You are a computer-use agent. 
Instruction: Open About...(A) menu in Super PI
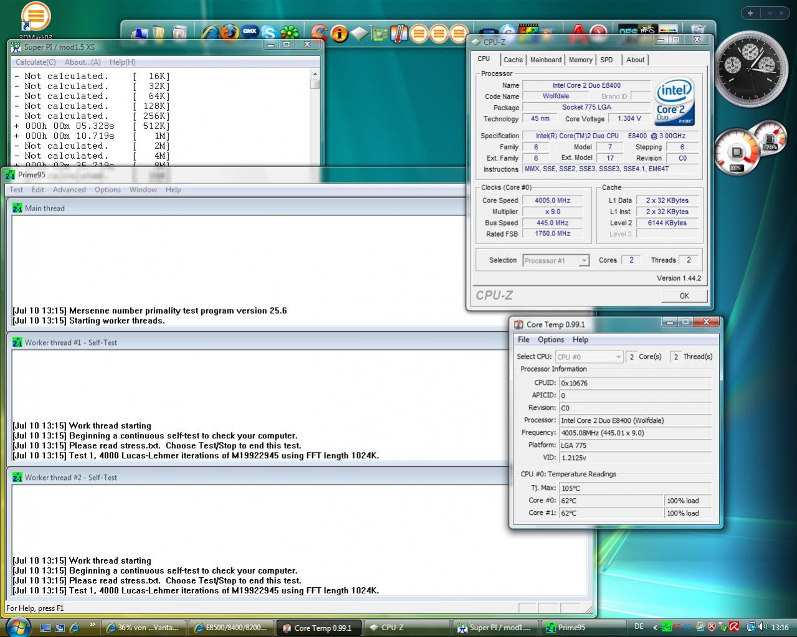[83, 62]
